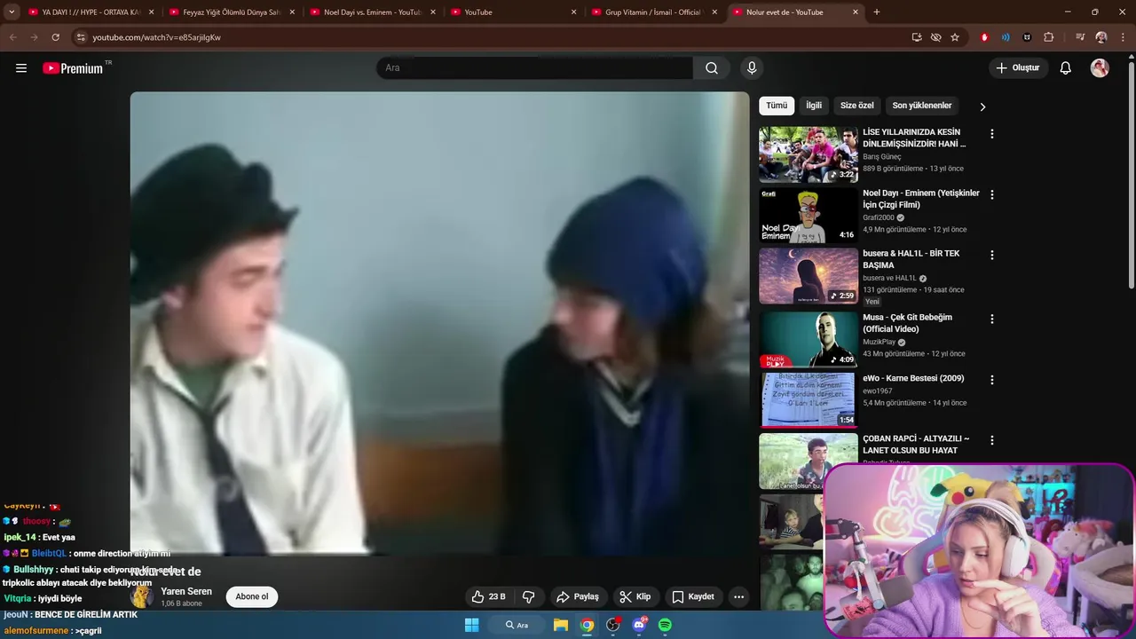Open Chrome three-dot menu

coord(1122,37)
